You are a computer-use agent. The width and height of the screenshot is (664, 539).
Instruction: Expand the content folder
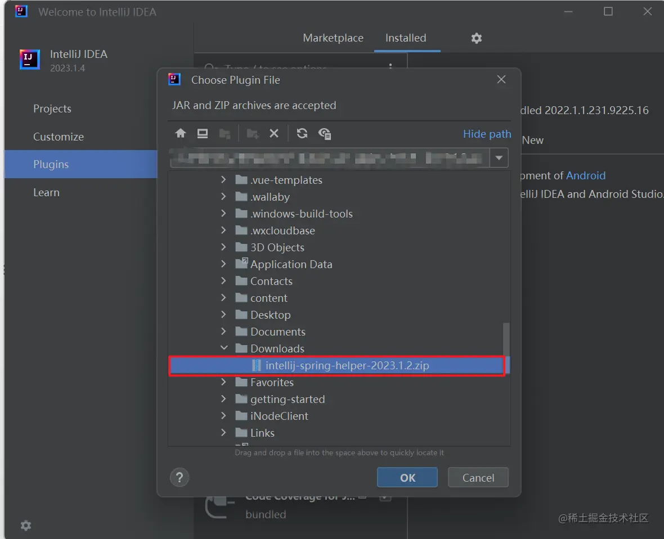[223, 298]
